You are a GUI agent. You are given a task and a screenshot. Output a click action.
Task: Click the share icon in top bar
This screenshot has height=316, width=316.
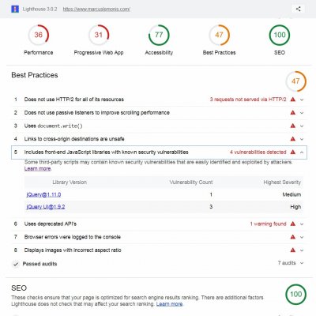pyautogui.click(x=298, y=9)
